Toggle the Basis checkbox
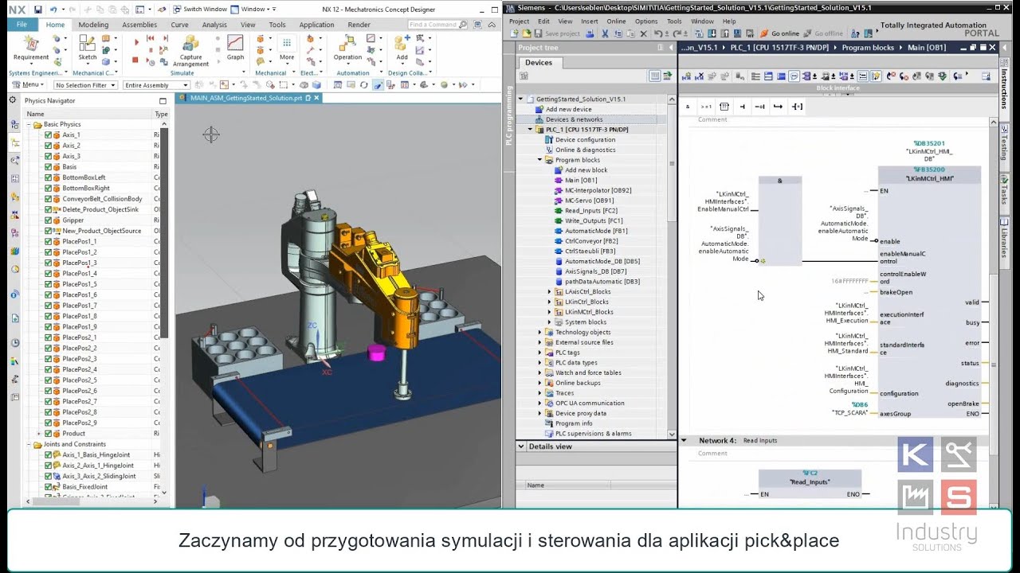The image size is (1020, 573). 48,167
